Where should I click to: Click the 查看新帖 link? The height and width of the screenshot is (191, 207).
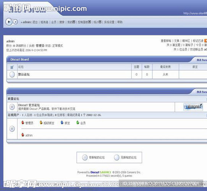[166, 41]
